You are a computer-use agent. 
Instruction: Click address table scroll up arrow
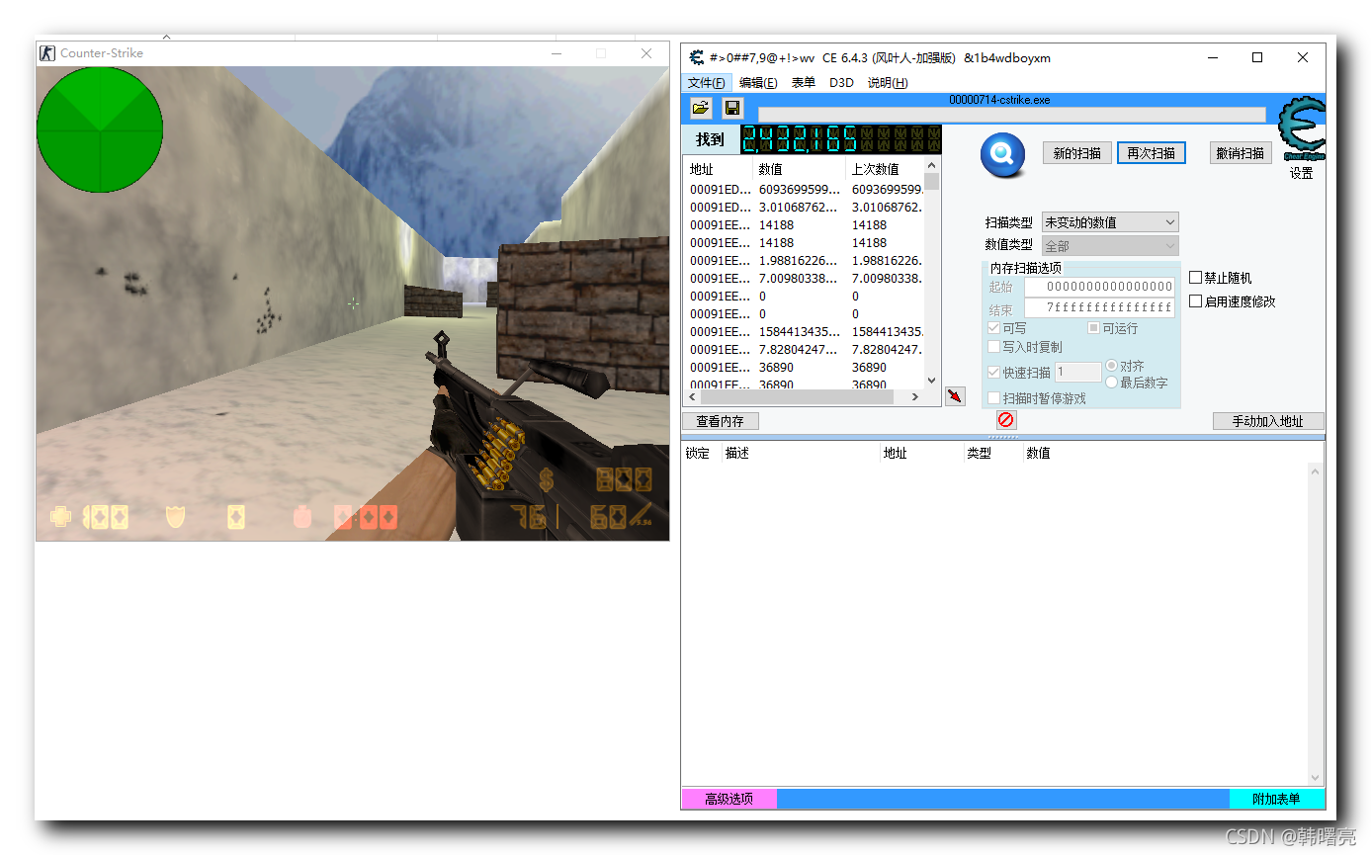pyautogui.click(x=1315, y=471)
